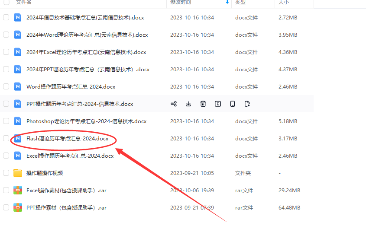Click Word icon of 2024年信息技术基础考点汇总 file

pos(18,17)
